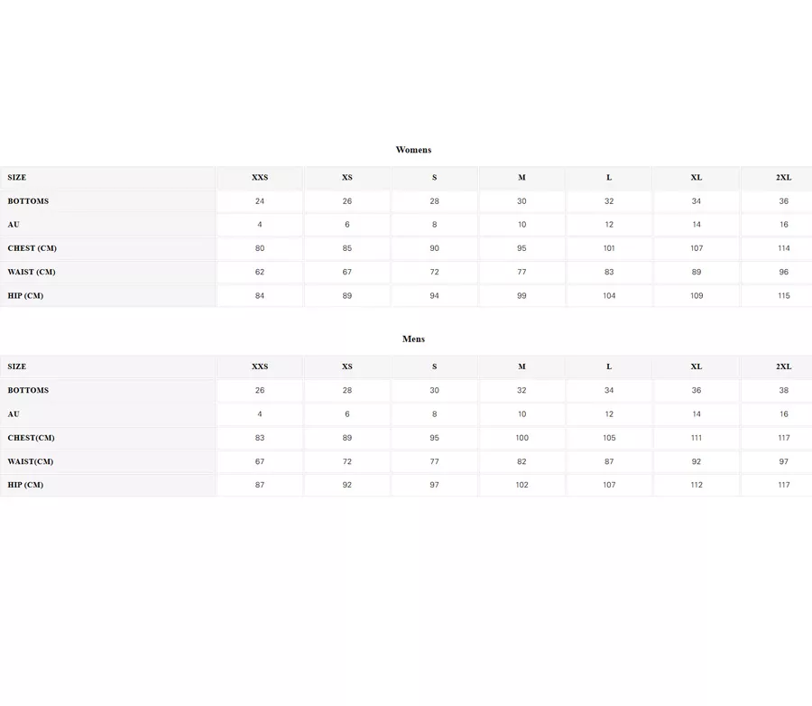812x706 pixels.
Task: Click the SIZE header cell in Mens table
Action: click(x=17, y=367)
